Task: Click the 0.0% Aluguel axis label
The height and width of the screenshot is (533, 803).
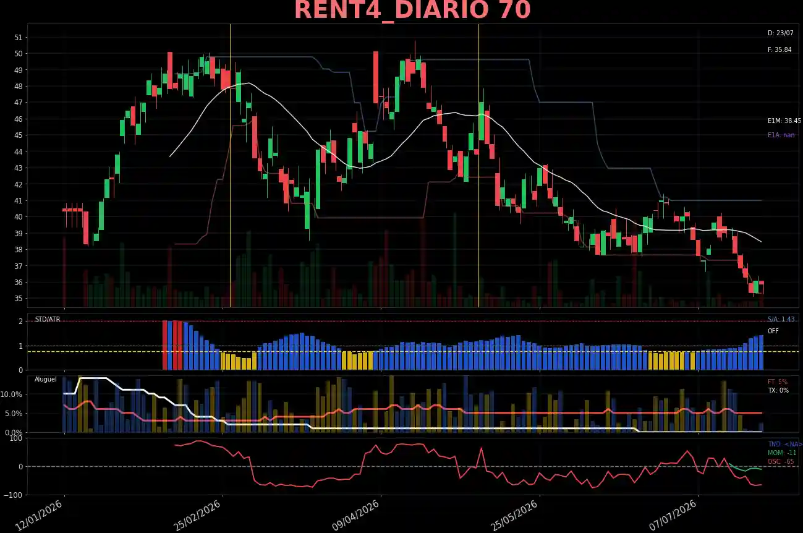Action: pyautogui.click(x=15, y=433)
